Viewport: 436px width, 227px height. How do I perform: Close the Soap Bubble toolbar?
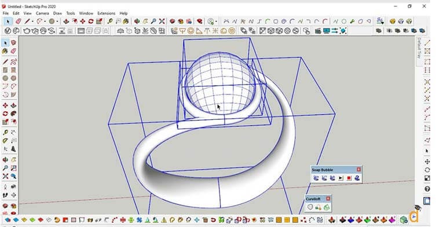pyautogui.click(x=358, y=170)
